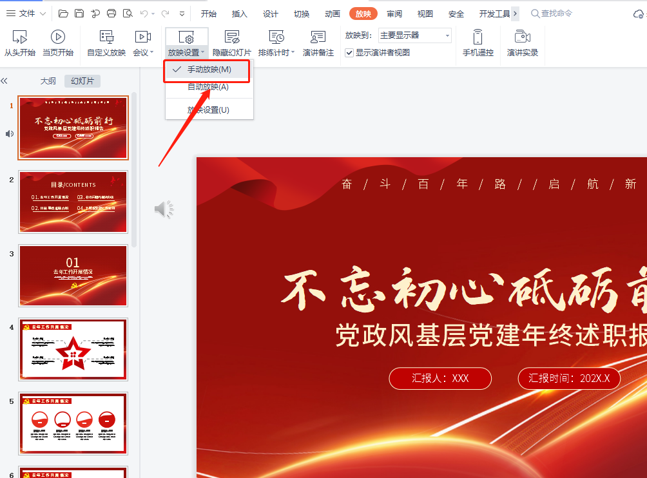The image size is (647, 478).
Task: Expand the 会议 dropdown arrow
Action: point(152,52)
